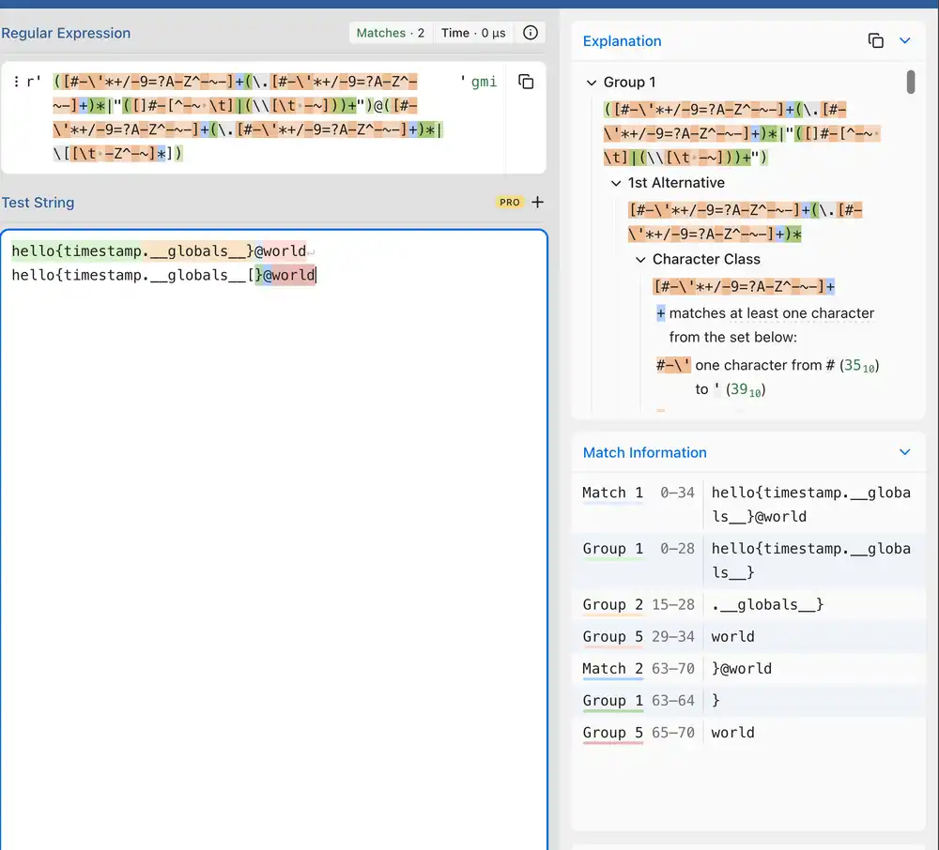Focus the regular expression input field
This screenshot has width=939, height=850.
pos(255,117)
